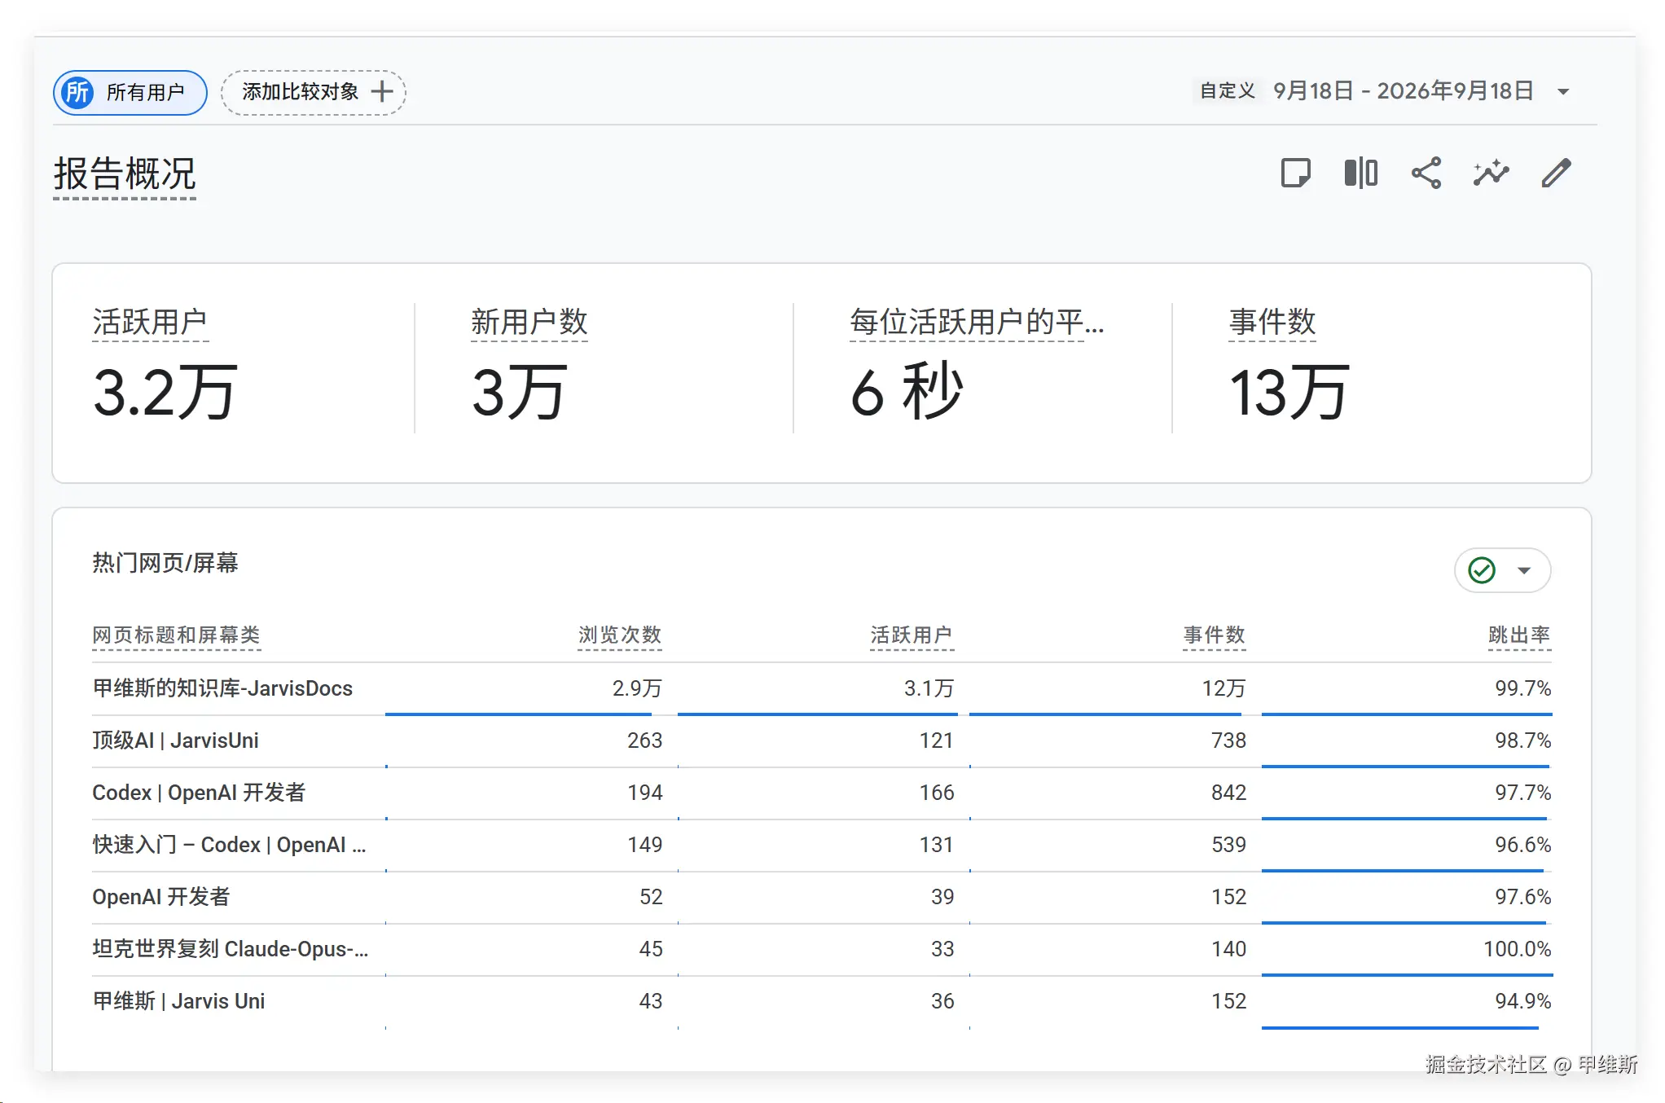Click row 甲维斯 | Jarvis Uni
Image resolution: width=1665 pixels, height=1103 pixels.
[x=822, y=1001]
